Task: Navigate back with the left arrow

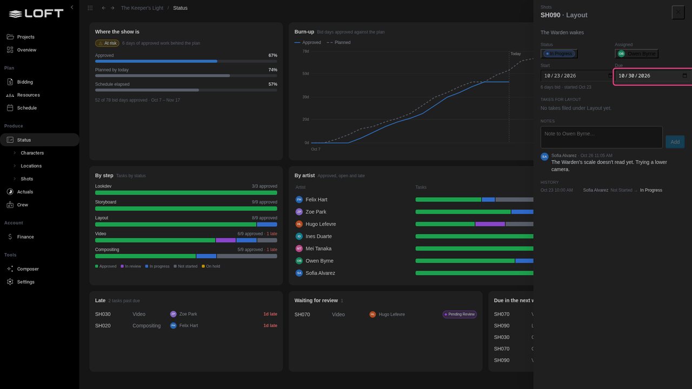Action: pos(104,8)
